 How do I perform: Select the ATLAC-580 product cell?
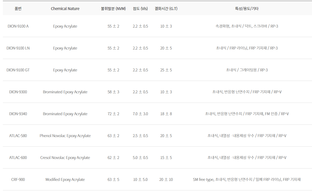(18, 136)
